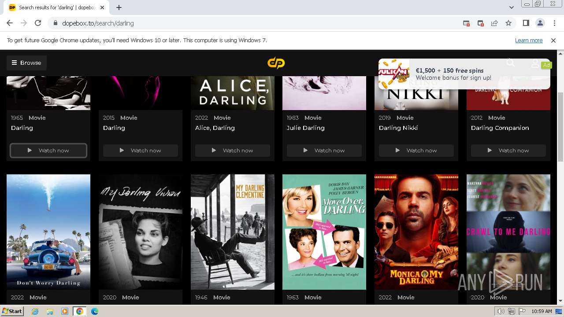Image resolution: width=564 pixels, height=317 pixels.
Task: Open the Browse hamburger menu
Action: point(26,63)
